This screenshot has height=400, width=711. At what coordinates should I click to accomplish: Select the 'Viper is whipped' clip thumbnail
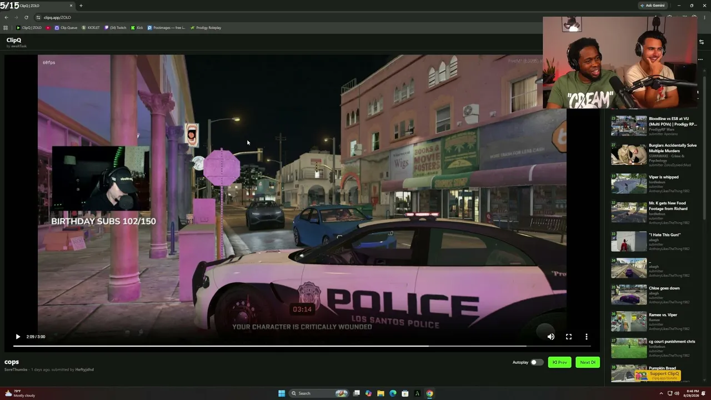629,183
